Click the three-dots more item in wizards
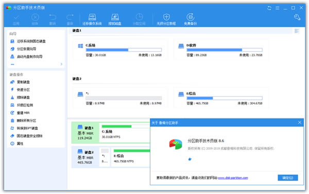This screenshot has width=309, height=194. 12,64
